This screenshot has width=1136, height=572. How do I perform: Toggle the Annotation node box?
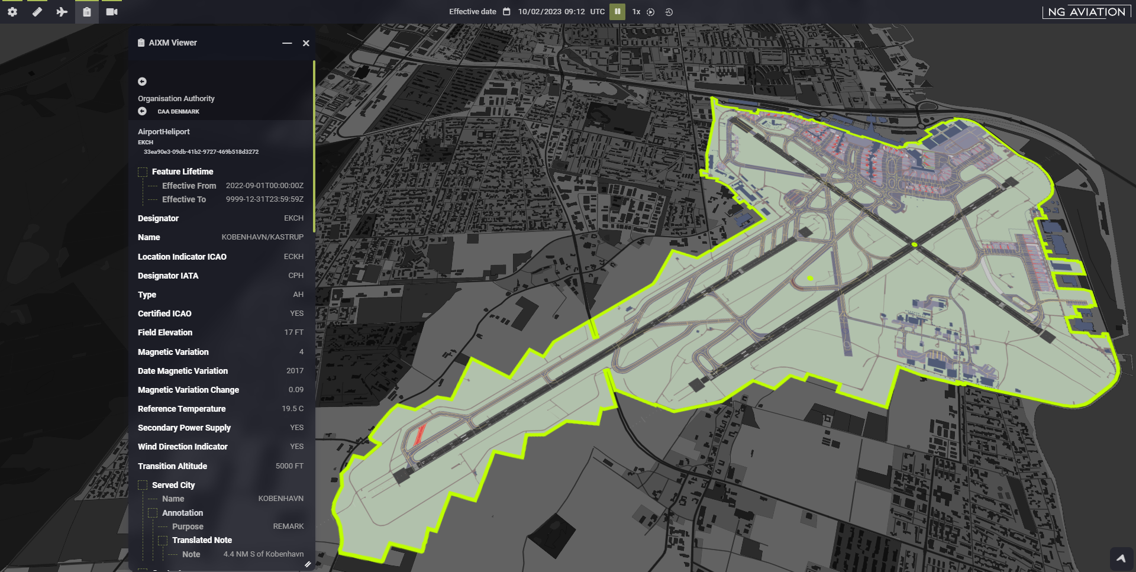click(x=153, y=513)
